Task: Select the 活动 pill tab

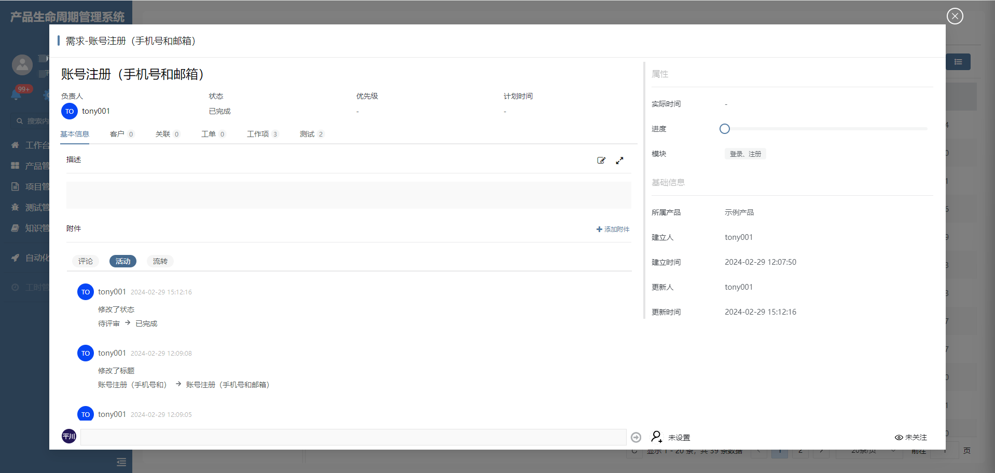Action: click(x=123, y=261)
